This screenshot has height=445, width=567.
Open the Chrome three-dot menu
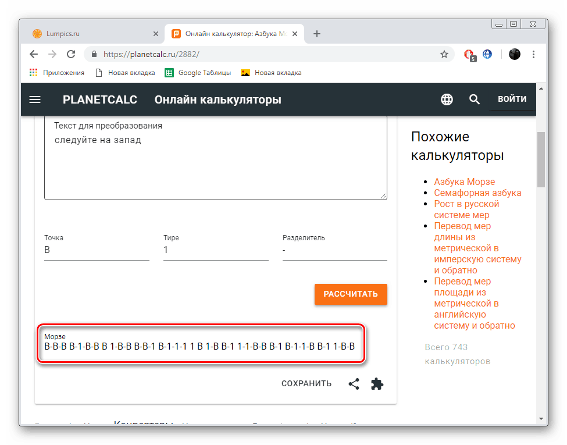(534, 54)
